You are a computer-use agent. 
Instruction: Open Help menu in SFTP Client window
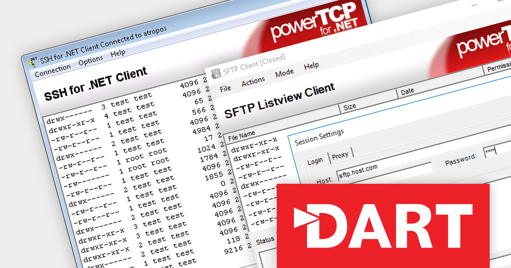(x=311, y=66)
